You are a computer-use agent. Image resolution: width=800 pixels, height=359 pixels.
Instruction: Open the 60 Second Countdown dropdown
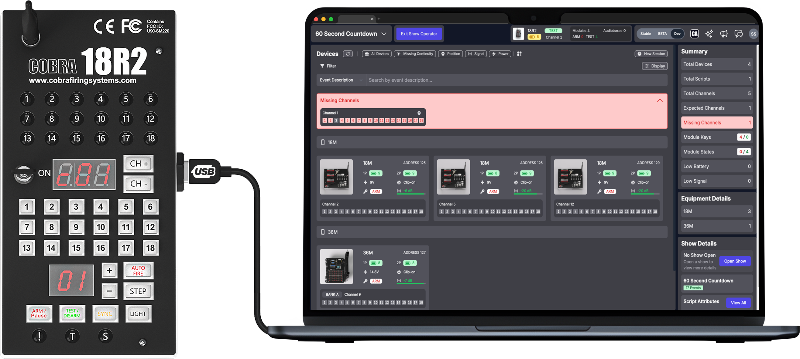[351, 34]
